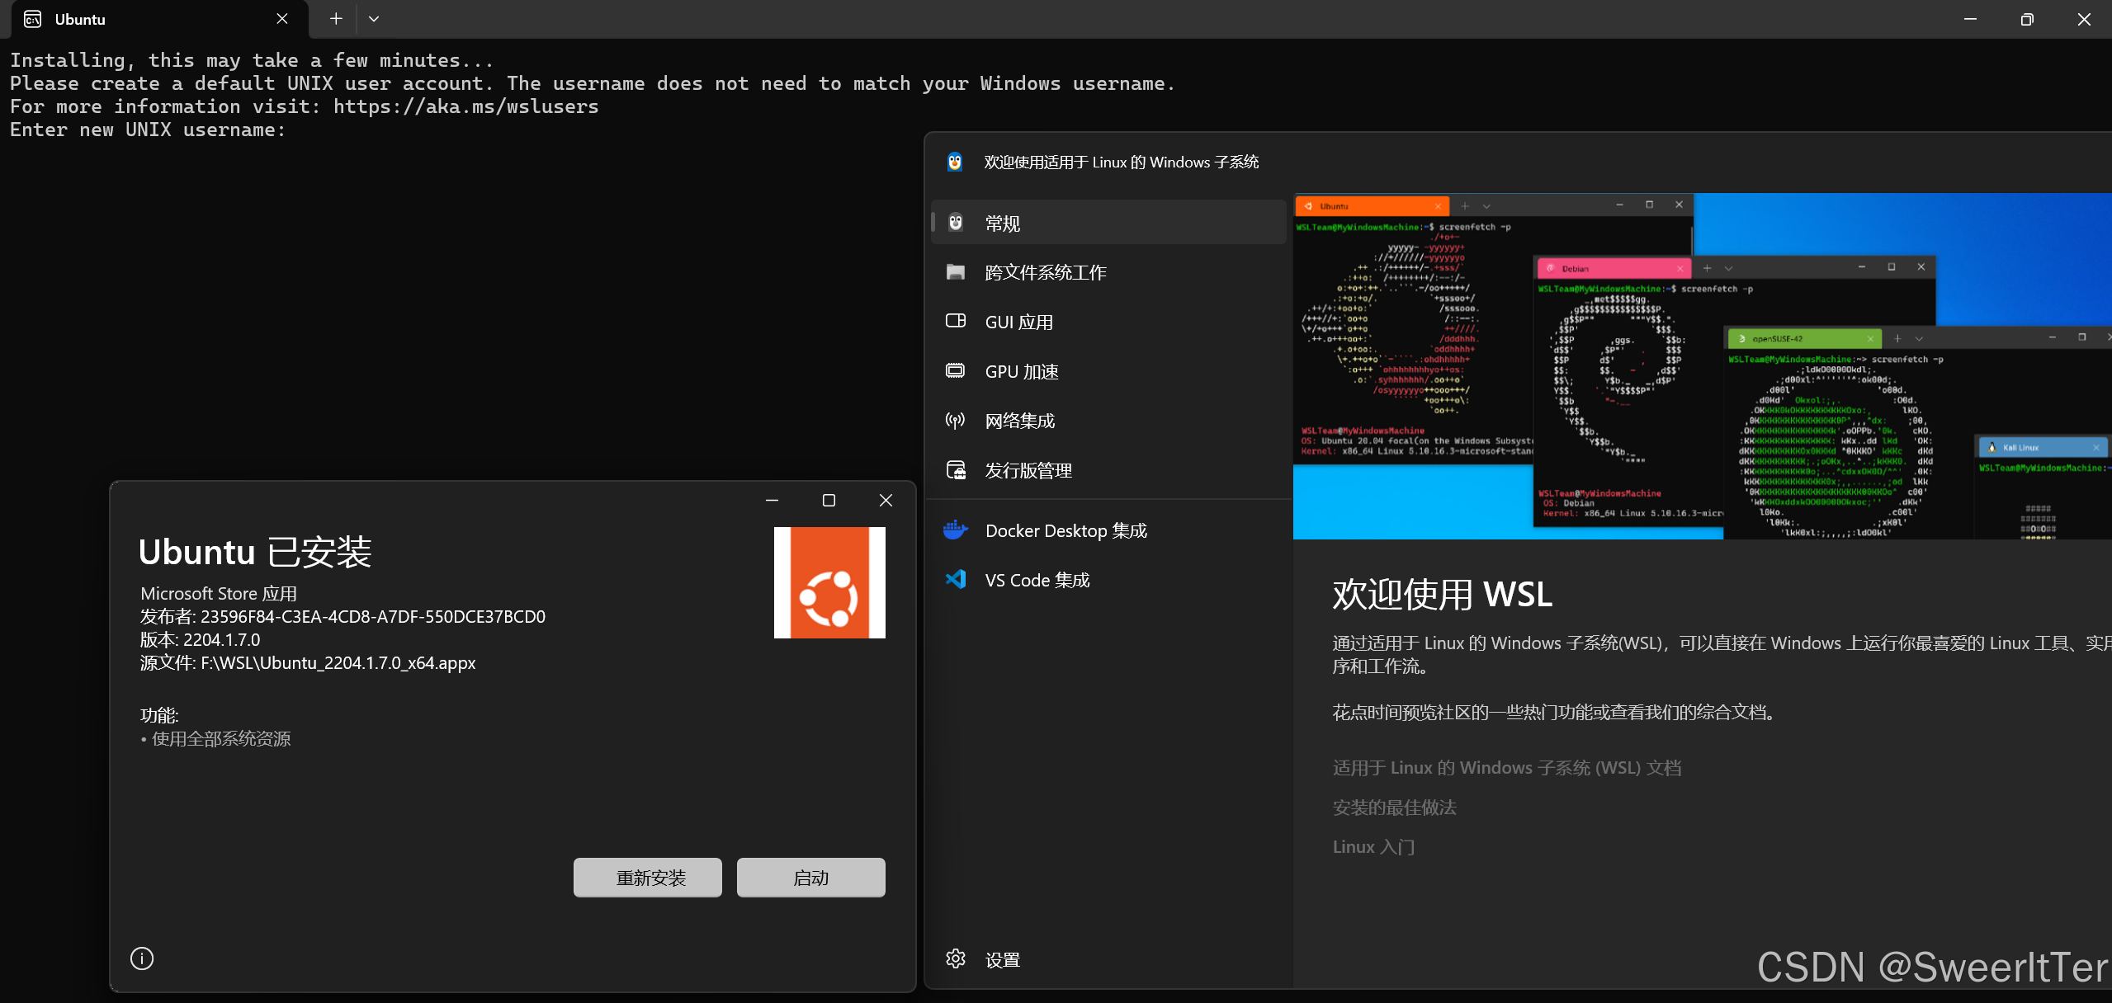Select the VS Code 集成 icon
Image resolution: width=2112 pixels, height=1003 pixels.
[x=955, y=579]
